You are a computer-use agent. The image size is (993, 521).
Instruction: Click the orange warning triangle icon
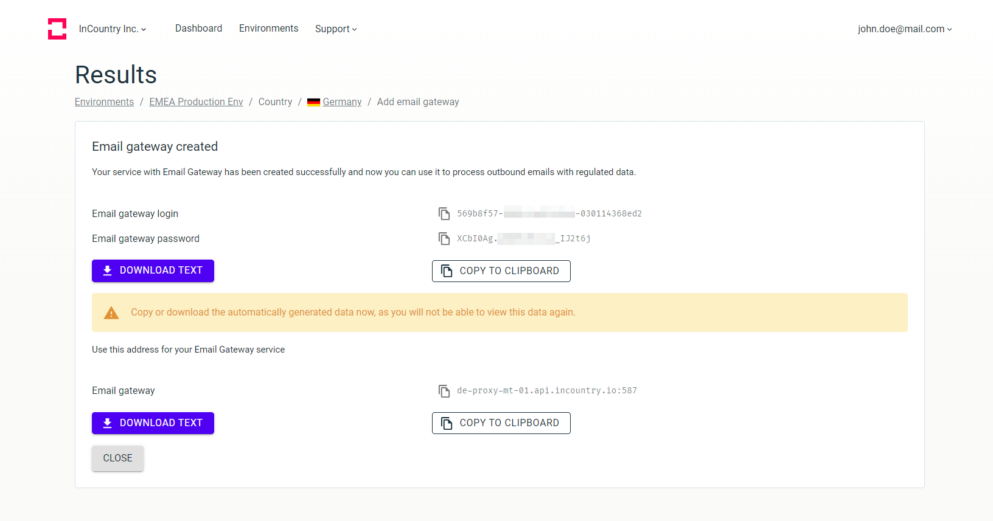pyautogui.click(x=111, y=312)
